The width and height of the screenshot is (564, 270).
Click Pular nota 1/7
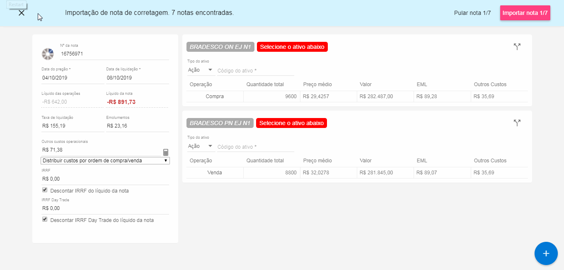472,13
